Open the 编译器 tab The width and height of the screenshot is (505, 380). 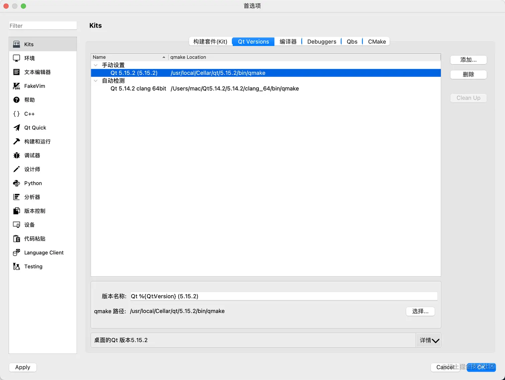tap(288, 41)
